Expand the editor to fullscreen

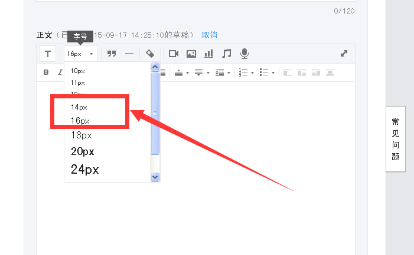[344, 53]
